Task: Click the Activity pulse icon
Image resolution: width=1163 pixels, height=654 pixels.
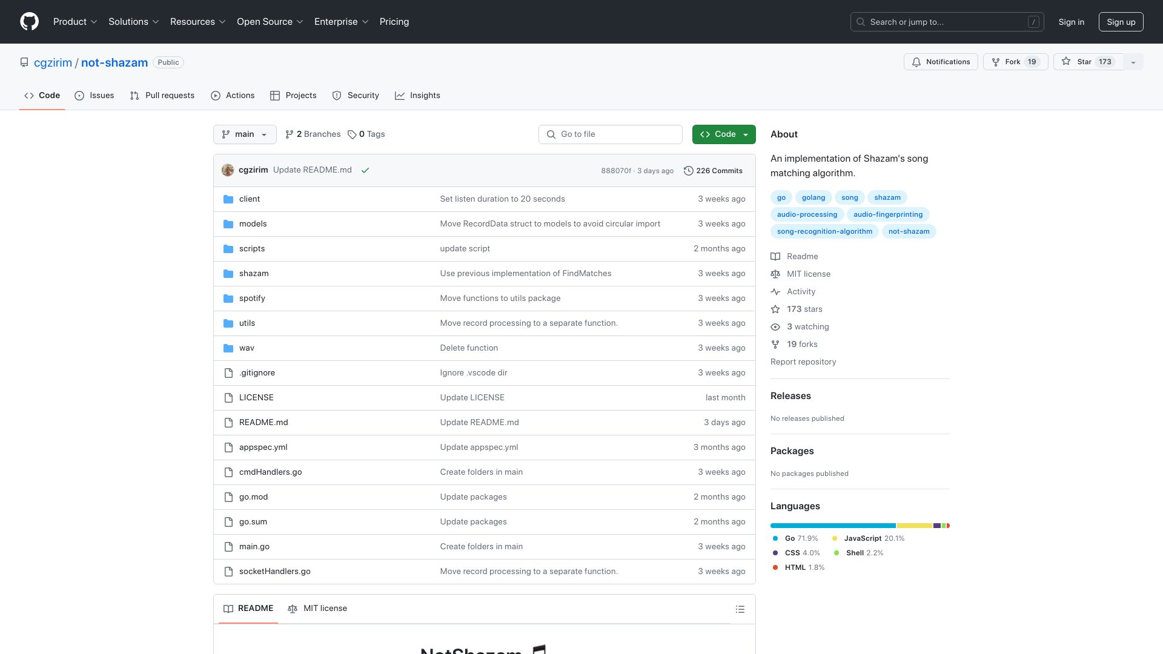Action: click(775, 292)
